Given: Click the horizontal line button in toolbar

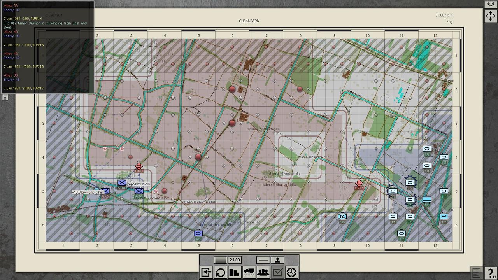Looking at the screenshot, I should point(263,260).
